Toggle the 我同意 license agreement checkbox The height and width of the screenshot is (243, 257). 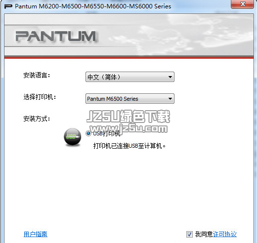pyautogui.click(x=189, y=234)
